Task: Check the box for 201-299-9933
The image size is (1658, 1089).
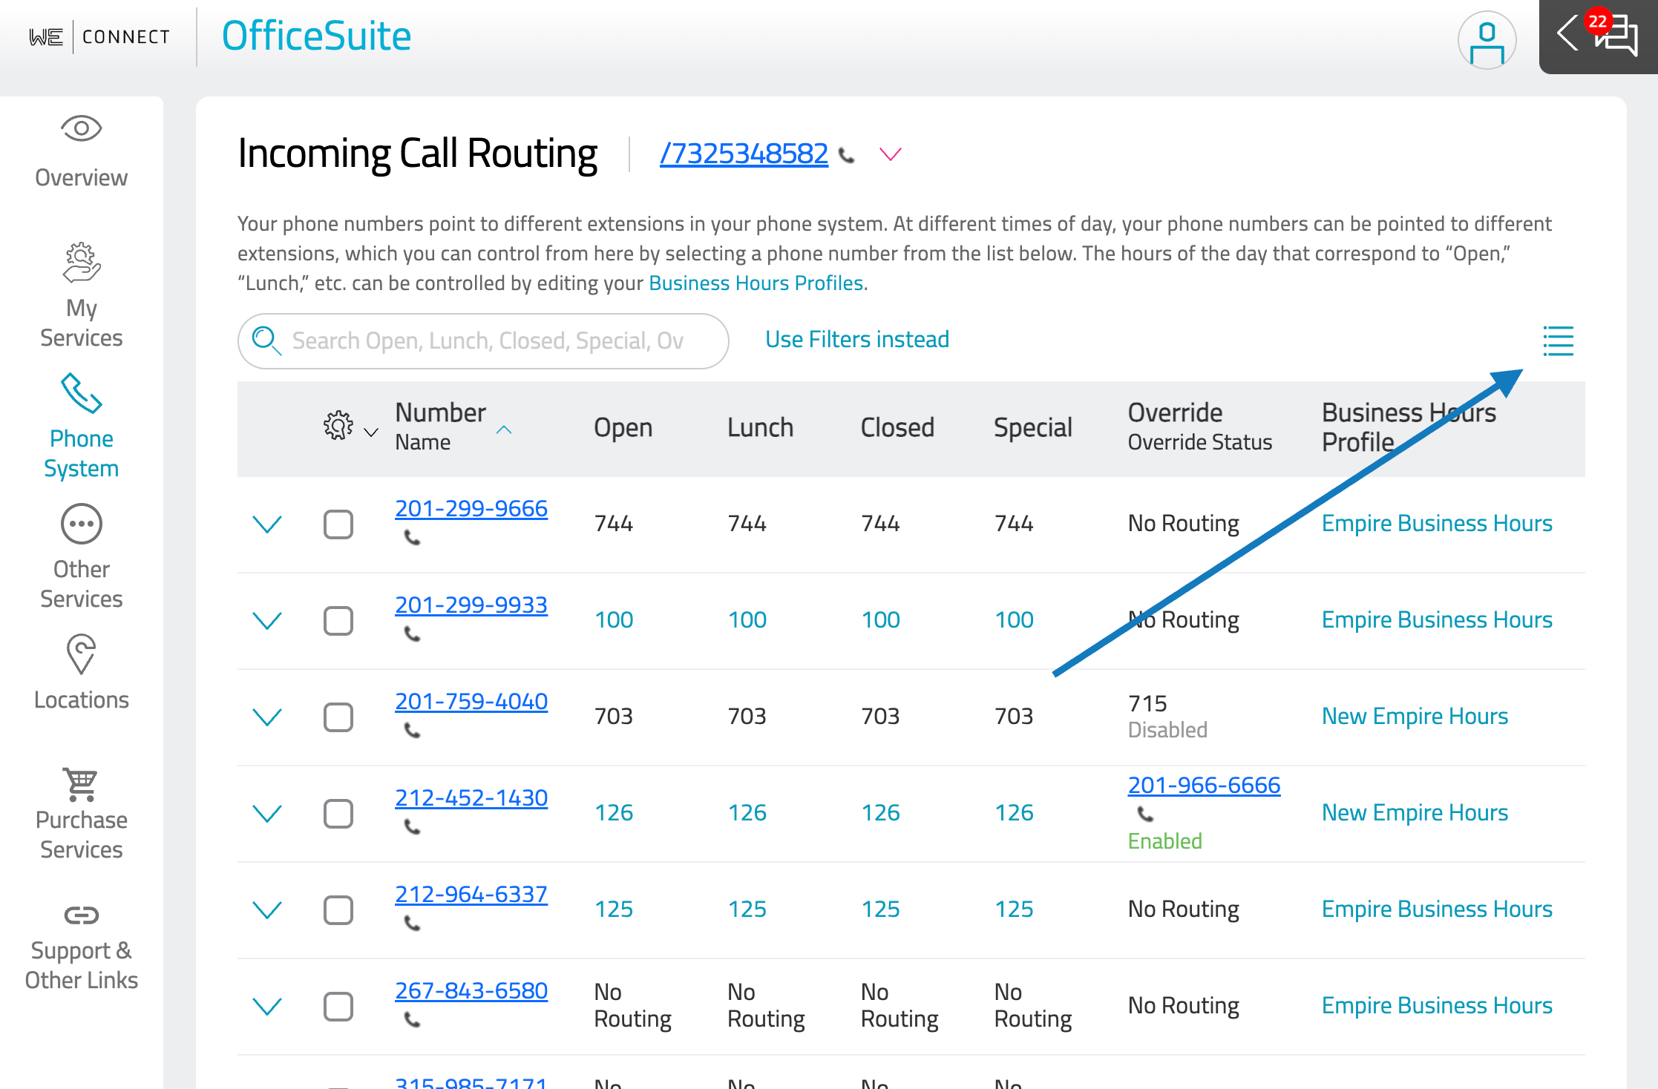Action: pos(338,621)
